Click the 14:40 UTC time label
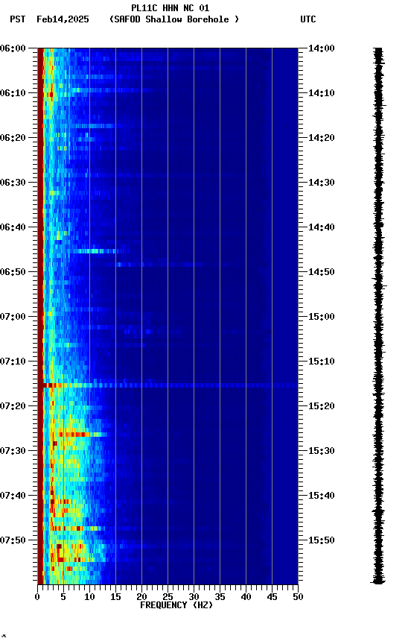This screenshot has height=644, width=411. [x=322, y=227]
